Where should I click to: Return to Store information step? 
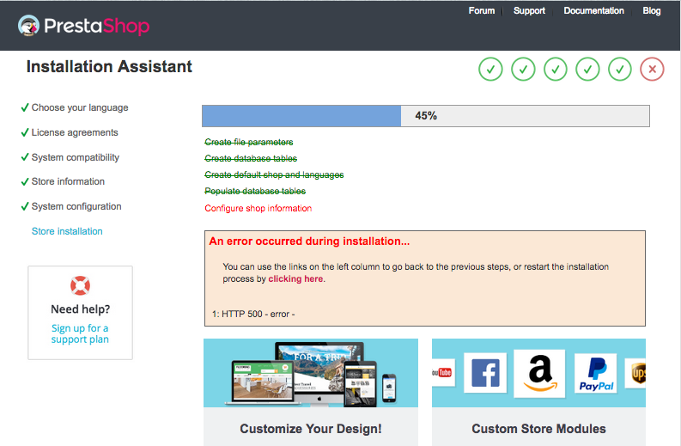(68, 181)
